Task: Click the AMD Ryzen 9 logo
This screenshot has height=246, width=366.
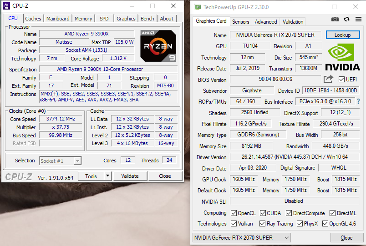Action: tap(158, 45)
